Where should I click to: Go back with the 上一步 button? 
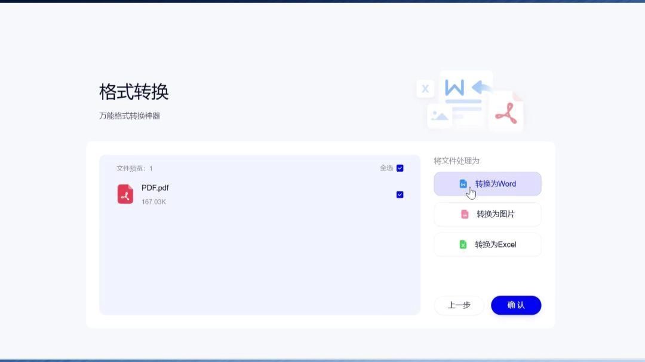tap(459, 305)
